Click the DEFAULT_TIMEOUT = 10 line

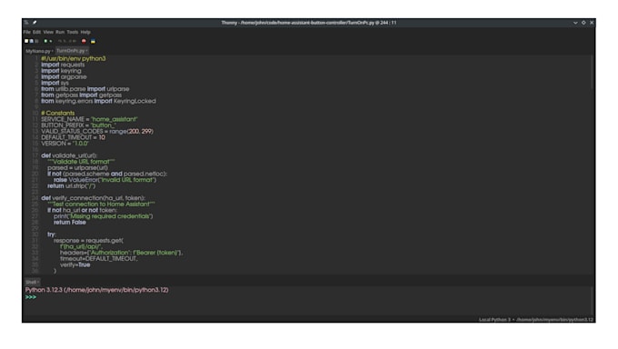pyautogui.click(x=73, y=137)
